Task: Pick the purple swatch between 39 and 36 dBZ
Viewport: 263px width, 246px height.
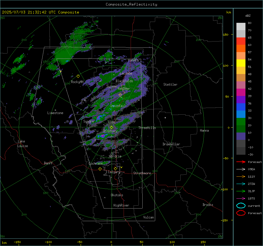Action: [241, 100]
